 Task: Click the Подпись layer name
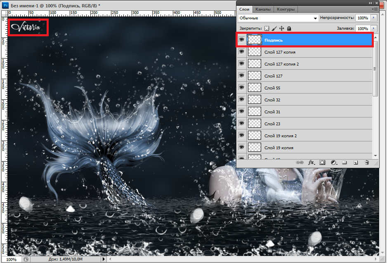click(274, 40)
